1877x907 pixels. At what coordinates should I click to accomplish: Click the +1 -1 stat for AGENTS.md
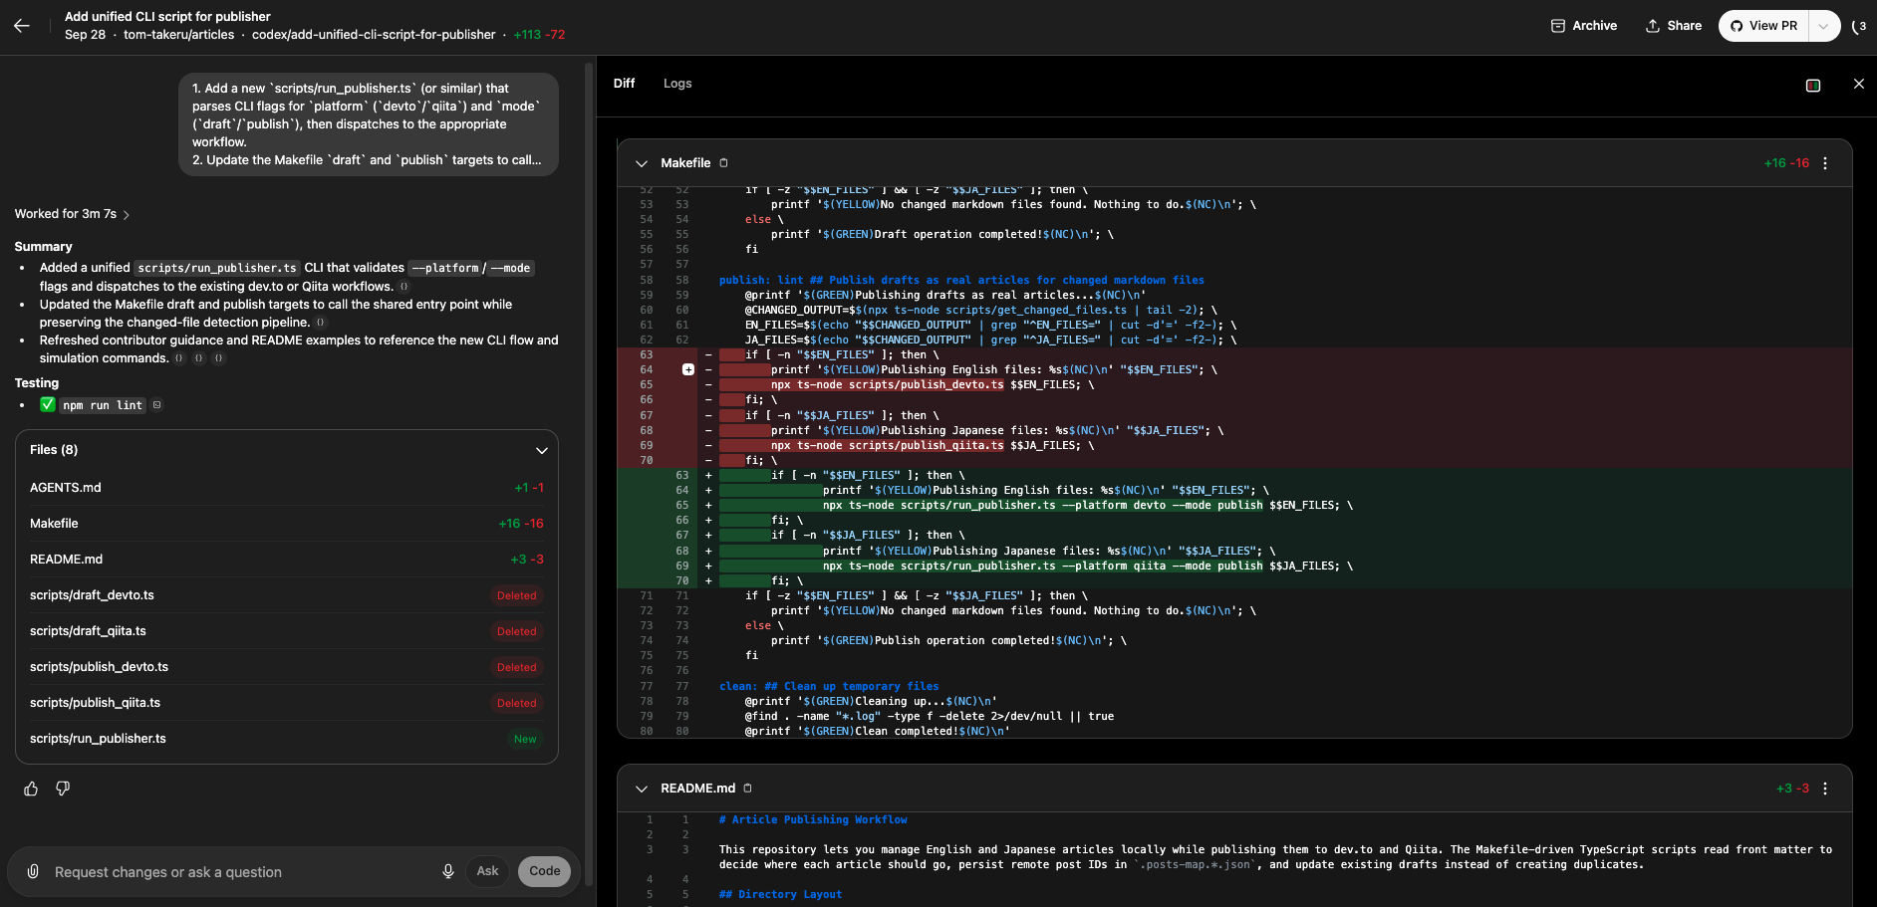(529, 488)
